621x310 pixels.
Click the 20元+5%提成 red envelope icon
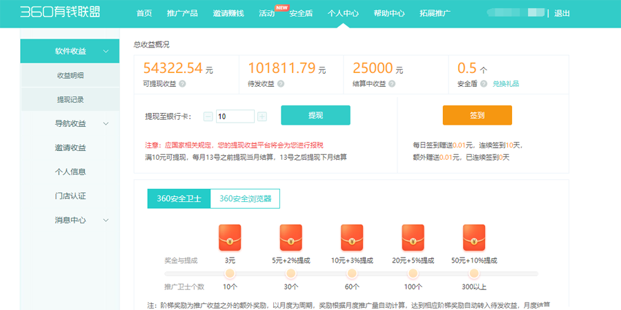[x=413, y=238]
